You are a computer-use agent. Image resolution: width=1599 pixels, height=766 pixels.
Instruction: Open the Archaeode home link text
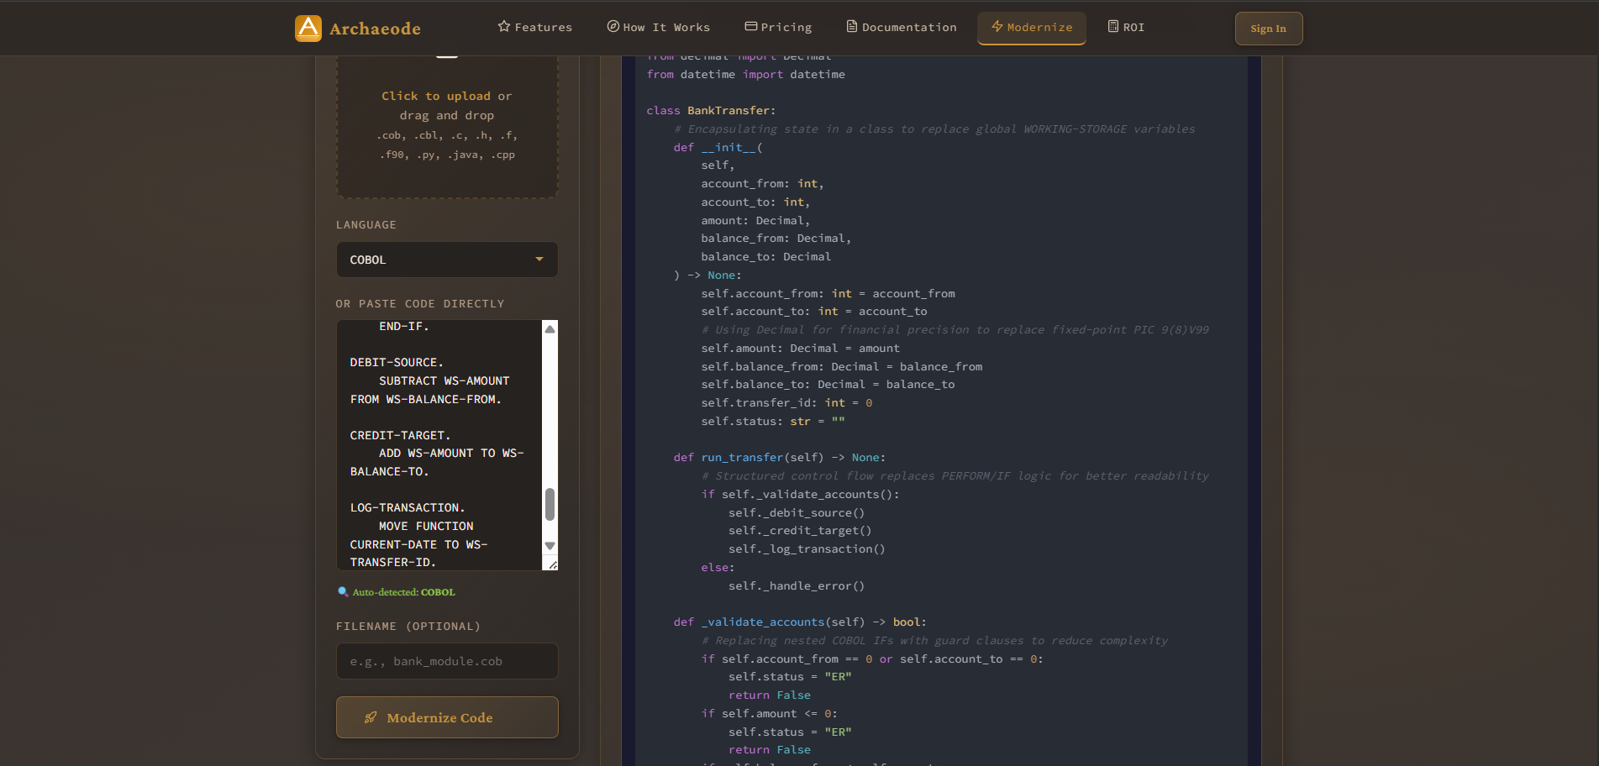375,29
